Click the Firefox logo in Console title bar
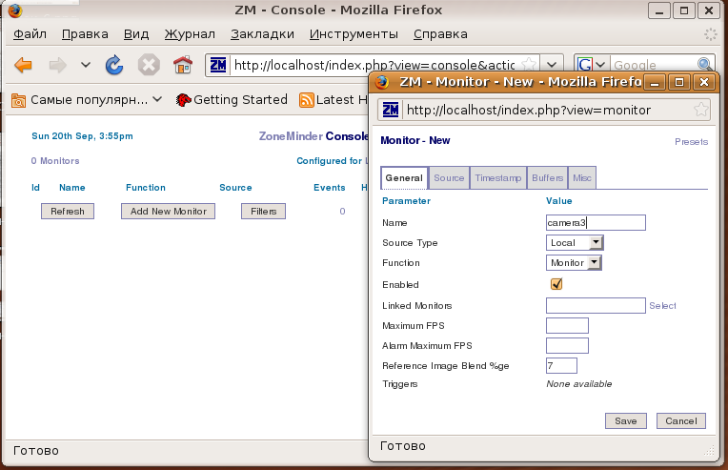This screenshot has width=728, height=470. click(15, 10)
